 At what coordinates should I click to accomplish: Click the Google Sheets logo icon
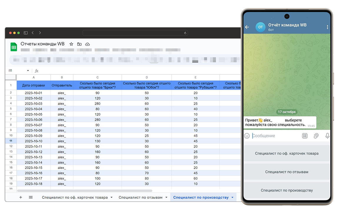(x=14, y=47)
